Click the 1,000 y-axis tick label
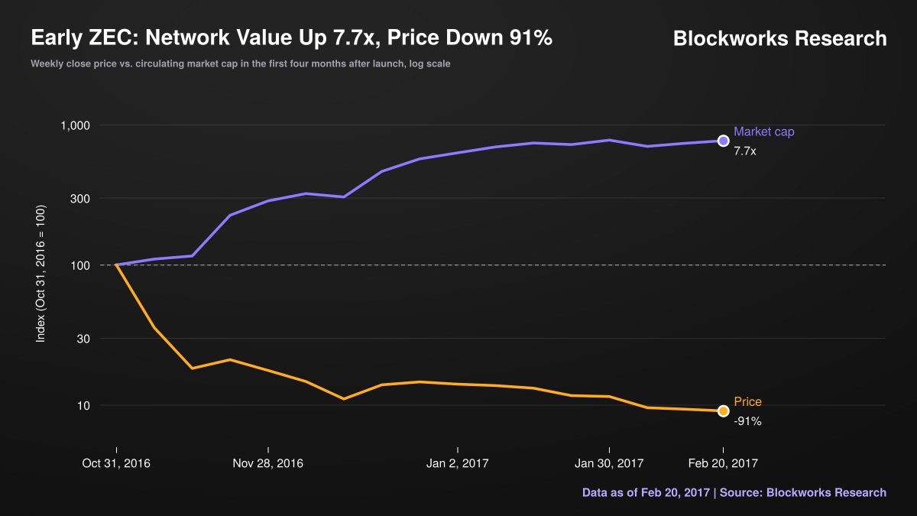This screenshot has width=917, height=516. point(76,125)
